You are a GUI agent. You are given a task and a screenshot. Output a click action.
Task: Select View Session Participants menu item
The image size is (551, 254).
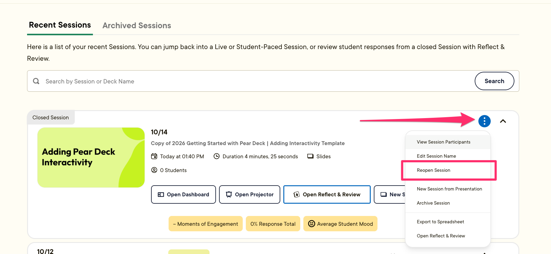tap(448, 142)
